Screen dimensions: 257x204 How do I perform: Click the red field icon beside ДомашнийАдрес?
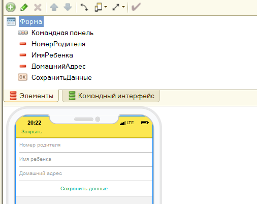coord(23,66)
